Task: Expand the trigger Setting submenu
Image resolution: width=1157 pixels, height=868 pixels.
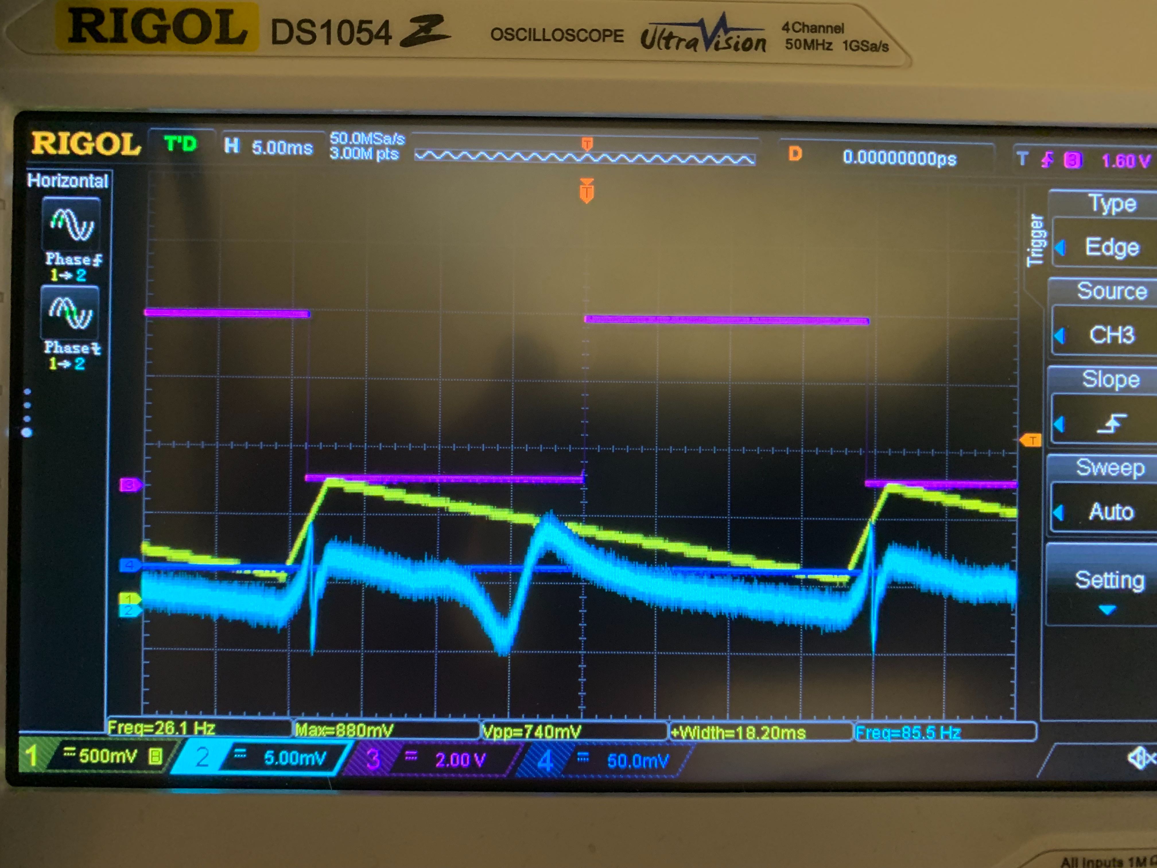Action: coord(1102,585)
